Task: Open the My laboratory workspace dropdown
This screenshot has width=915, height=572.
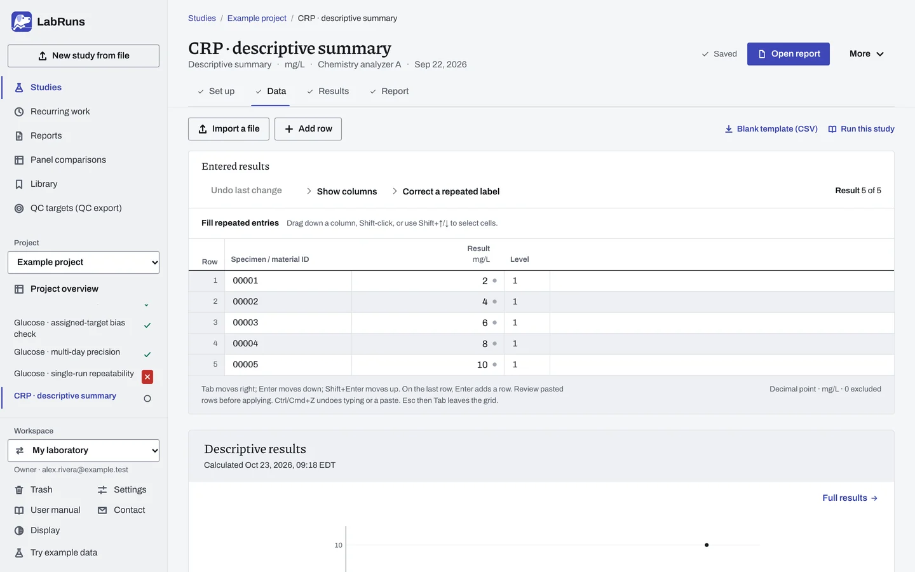Action: coord(83,451)
